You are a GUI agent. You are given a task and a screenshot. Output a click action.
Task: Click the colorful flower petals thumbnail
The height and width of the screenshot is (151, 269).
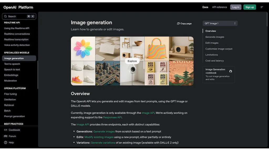(83, 48)
